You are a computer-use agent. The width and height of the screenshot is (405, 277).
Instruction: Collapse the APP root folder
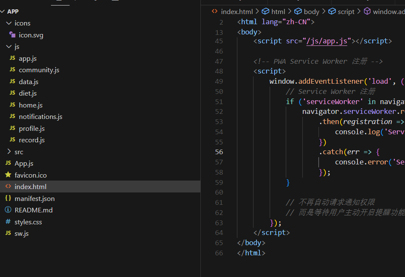point(13,11)
